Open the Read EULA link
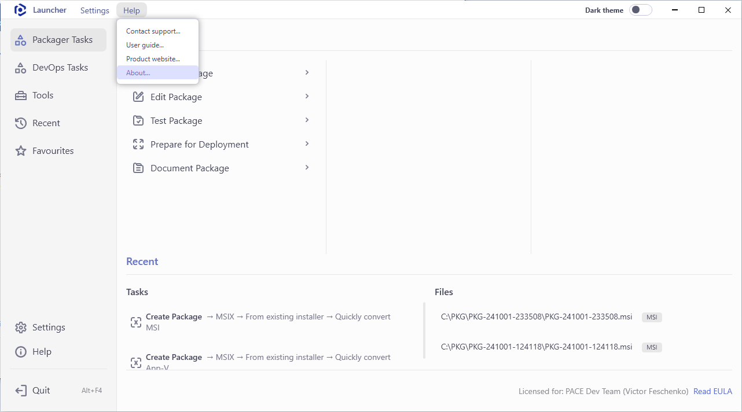 point(712,392)
